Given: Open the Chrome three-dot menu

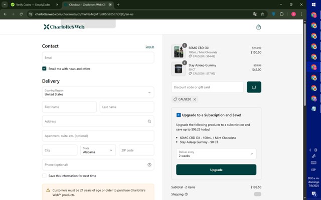Looking at the screenshot, I should point(301,14).
